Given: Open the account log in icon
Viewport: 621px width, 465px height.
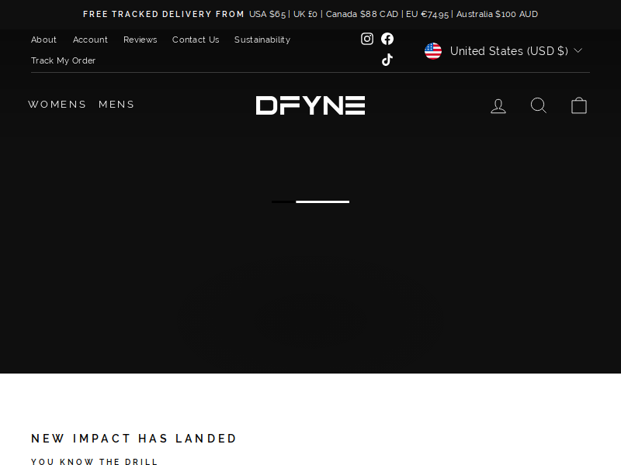Looking at the screenshot, I should pyautogui.click(x=498, y=106).
